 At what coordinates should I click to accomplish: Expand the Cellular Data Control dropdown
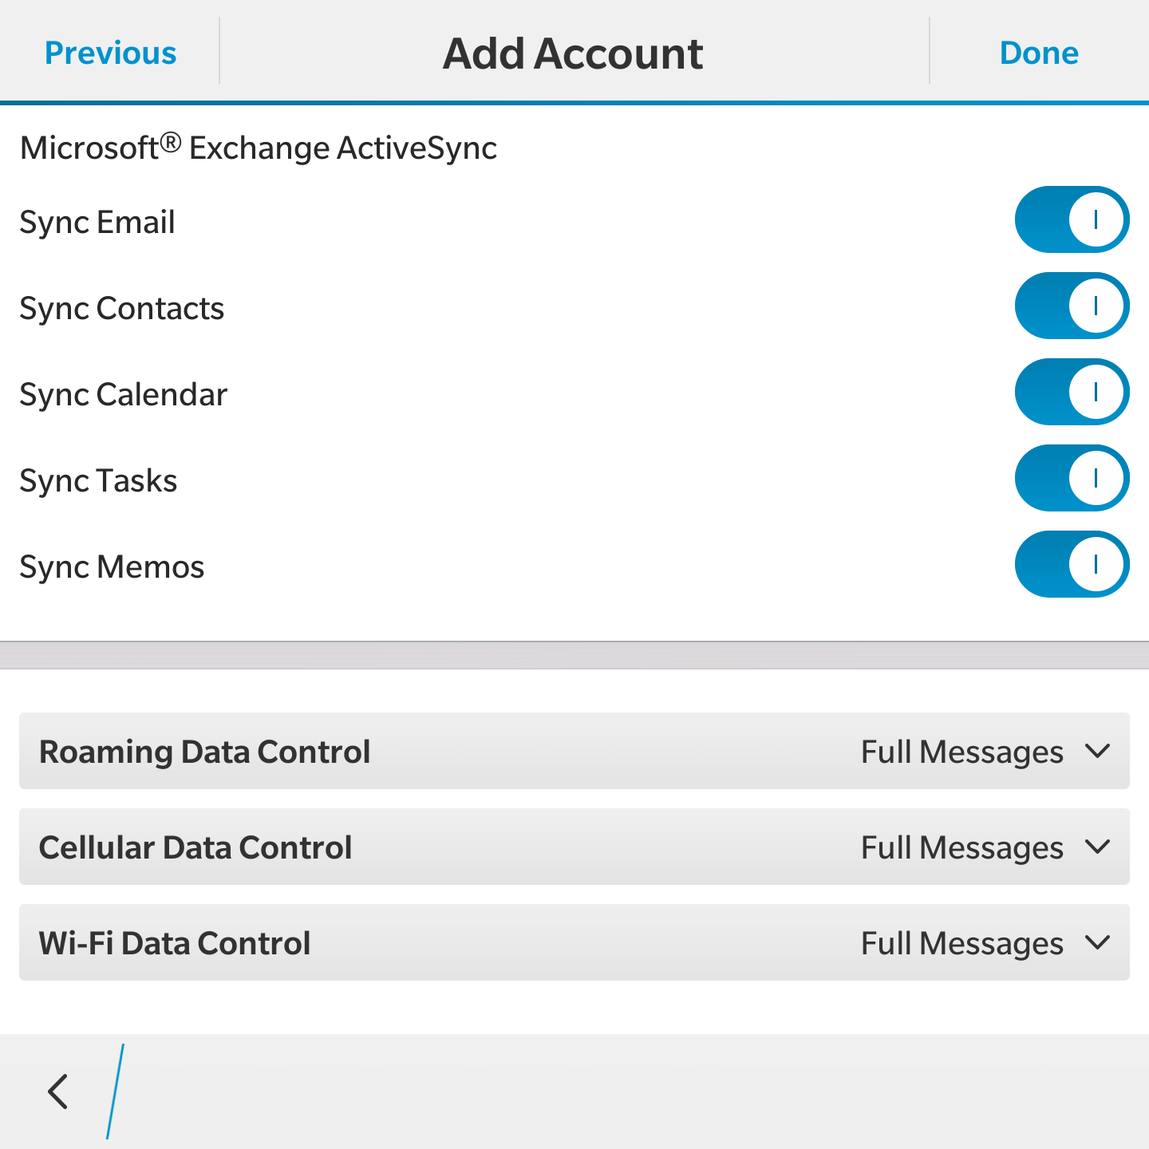click(x=574, y=847)
